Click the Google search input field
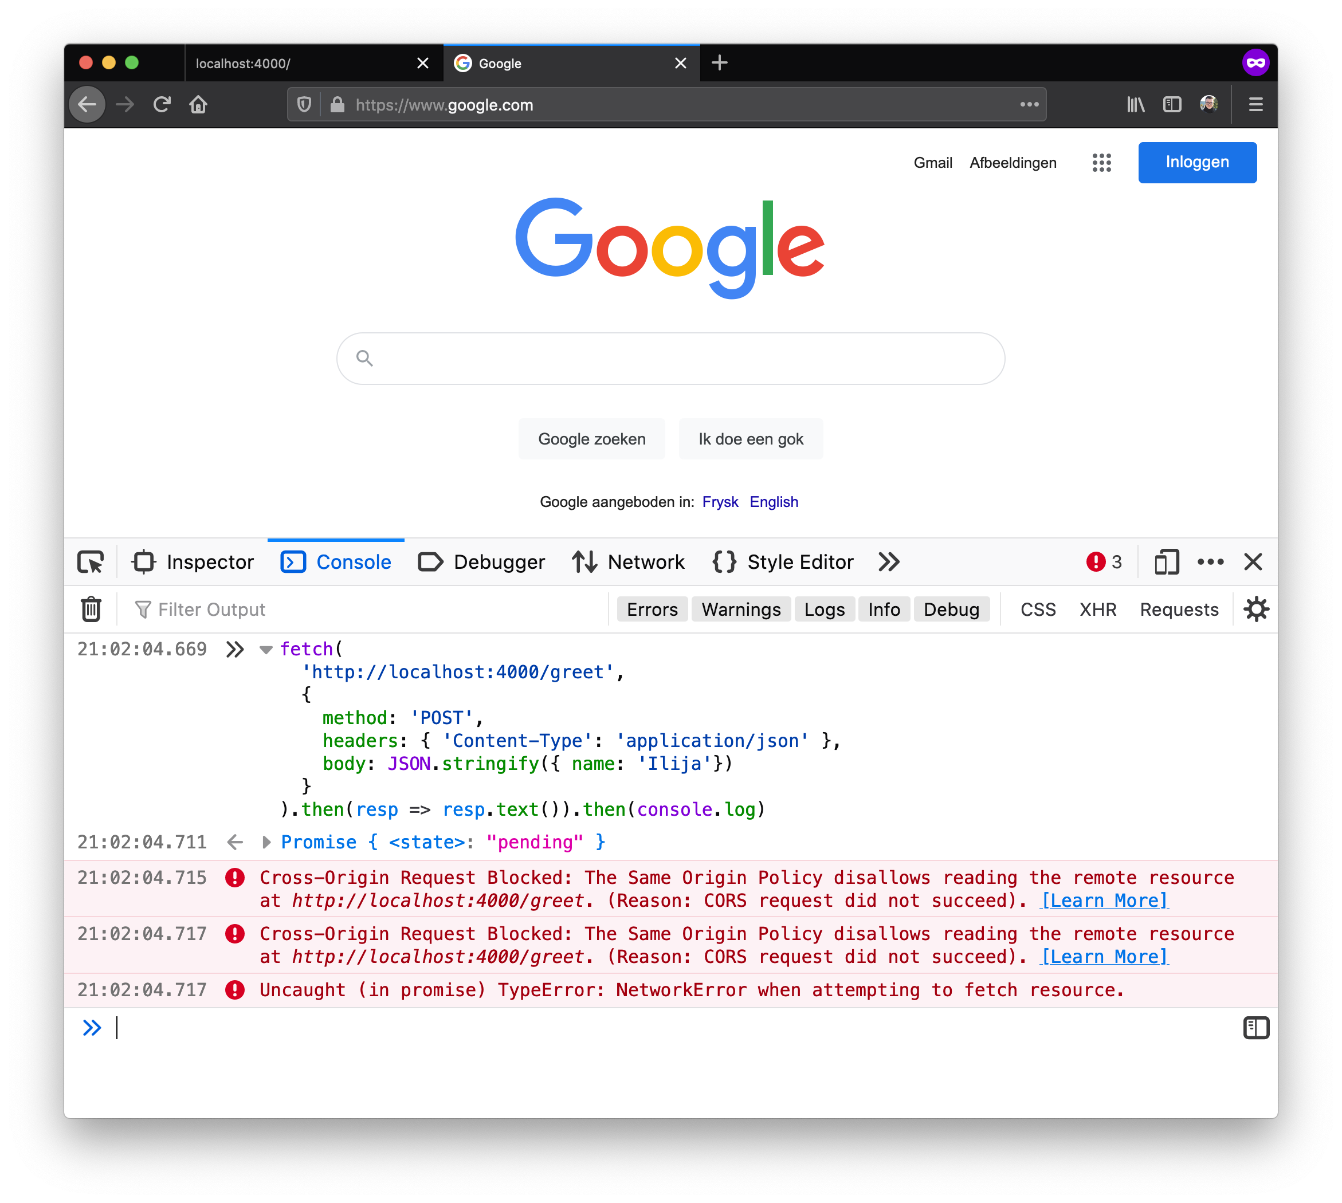 pyautogui.click(x=670, y=358)
